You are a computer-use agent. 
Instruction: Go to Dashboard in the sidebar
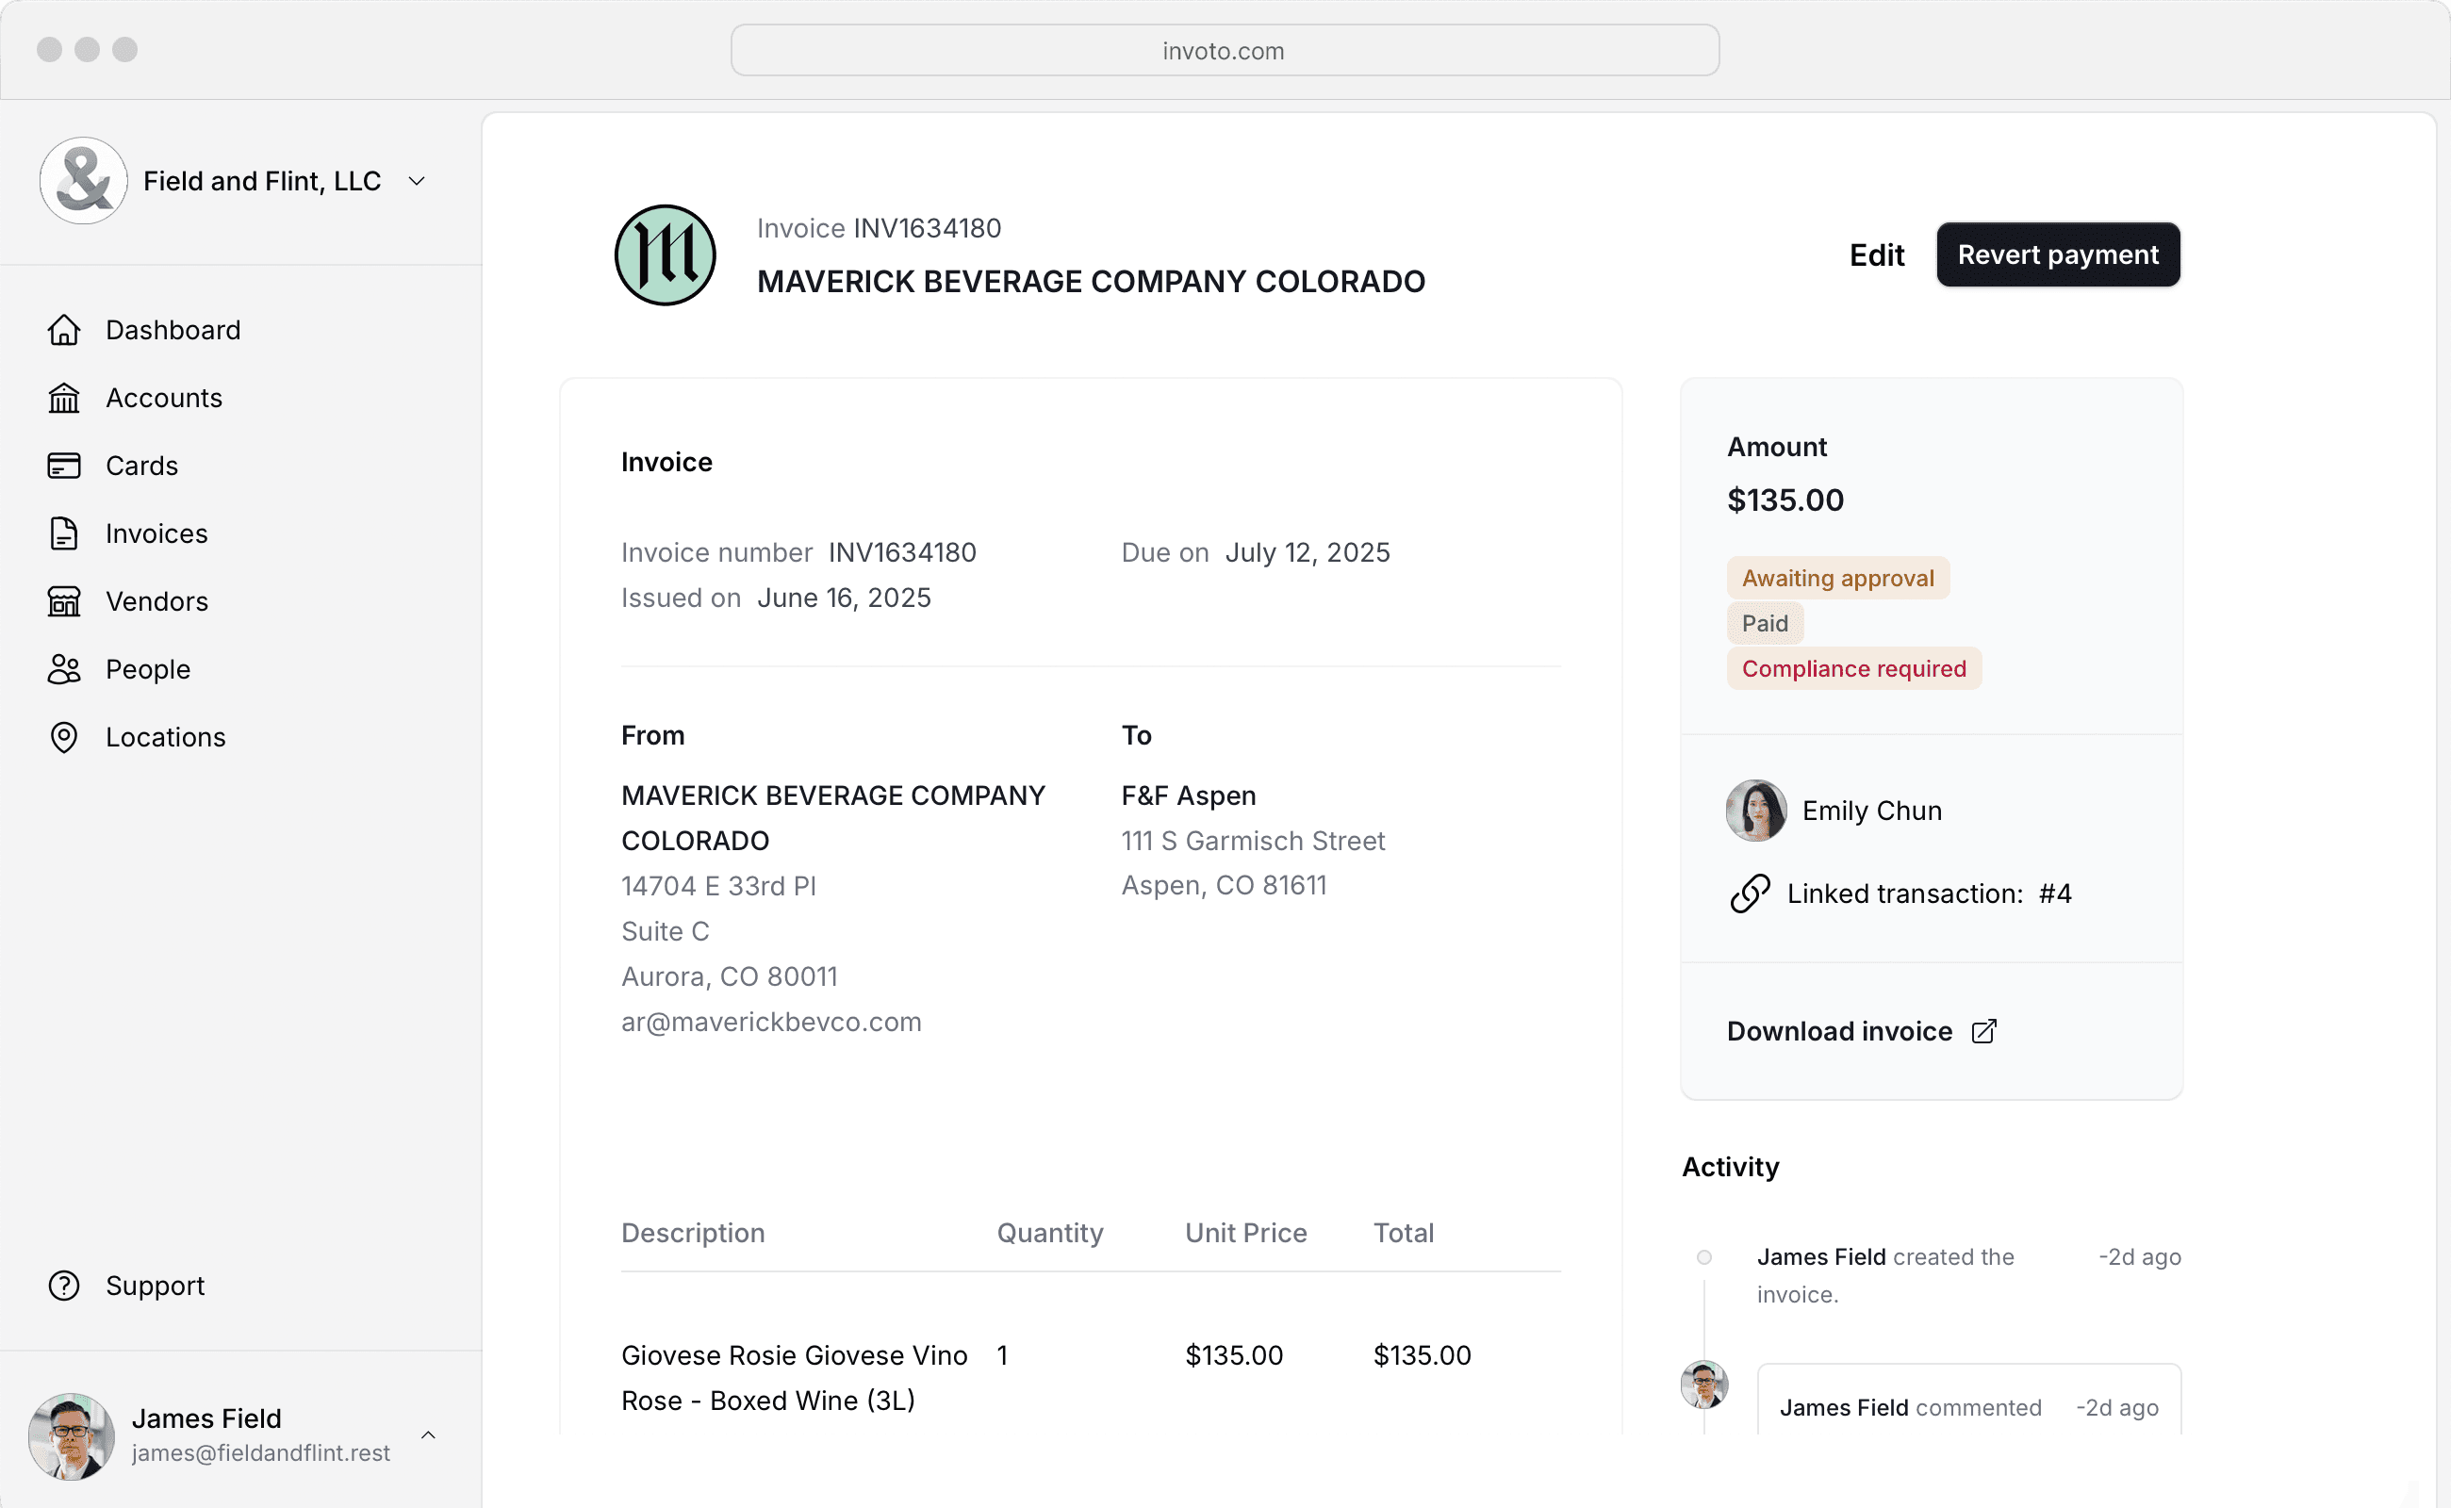(173, 330)
